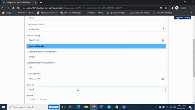
Task: Open the Date of Birth calendar icon
Action: tap(162, 79)
